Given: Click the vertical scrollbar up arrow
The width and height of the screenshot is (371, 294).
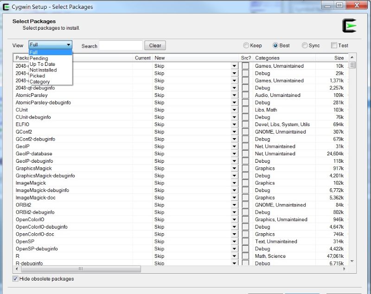Looking at the screenshot, I should coord(352,57).
